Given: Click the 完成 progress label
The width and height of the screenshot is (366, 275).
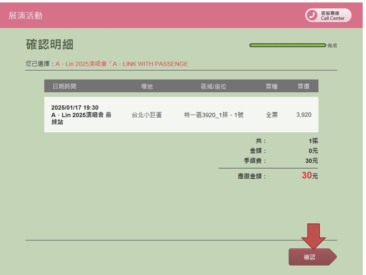Looking at the screenshot, I should point(332,46).
